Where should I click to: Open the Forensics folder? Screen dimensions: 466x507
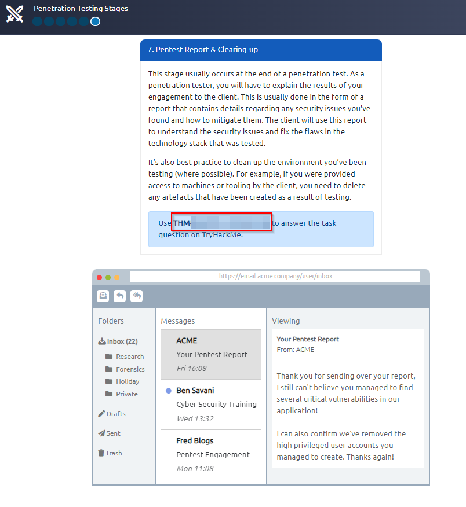(x=130, y=369)
